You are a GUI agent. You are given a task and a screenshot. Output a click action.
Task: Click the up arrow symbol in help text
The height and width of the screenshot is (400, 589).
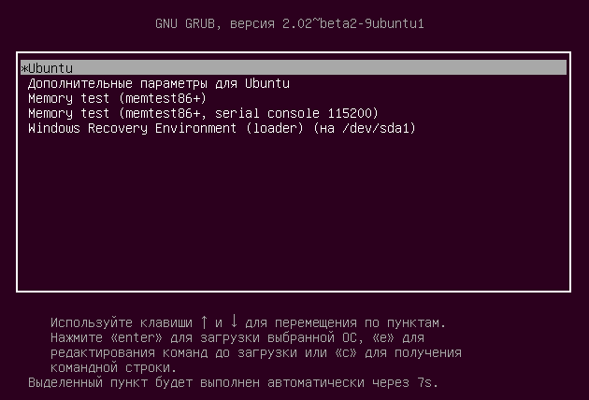point(204,321)
